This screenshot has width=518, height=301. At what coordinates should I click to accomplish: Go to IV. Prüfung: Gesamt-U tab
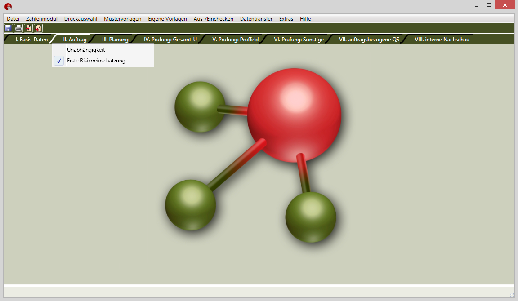click(170, 40)
